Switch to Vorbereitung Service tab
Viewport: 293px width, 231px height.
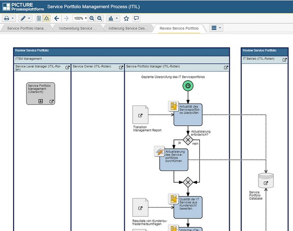pyautogui.click(x=78, y=28)
